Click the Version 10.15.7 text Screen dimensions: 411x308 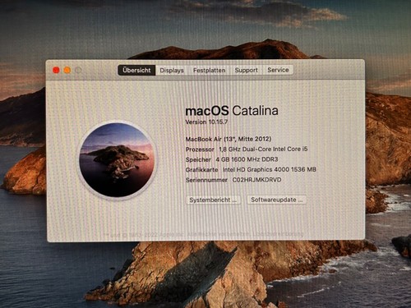(x=206, y=122)
